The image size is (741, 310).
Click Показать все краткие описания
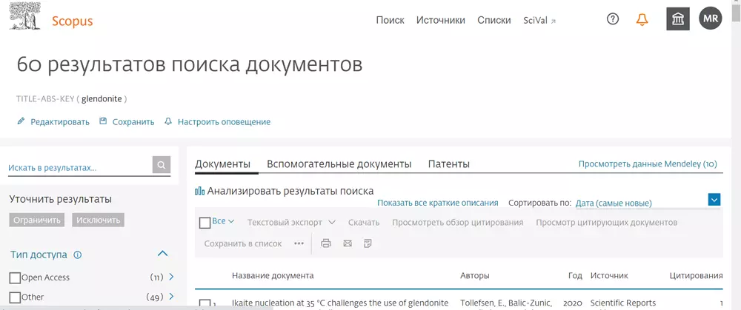pyautogui.click(x=438, y=203)
